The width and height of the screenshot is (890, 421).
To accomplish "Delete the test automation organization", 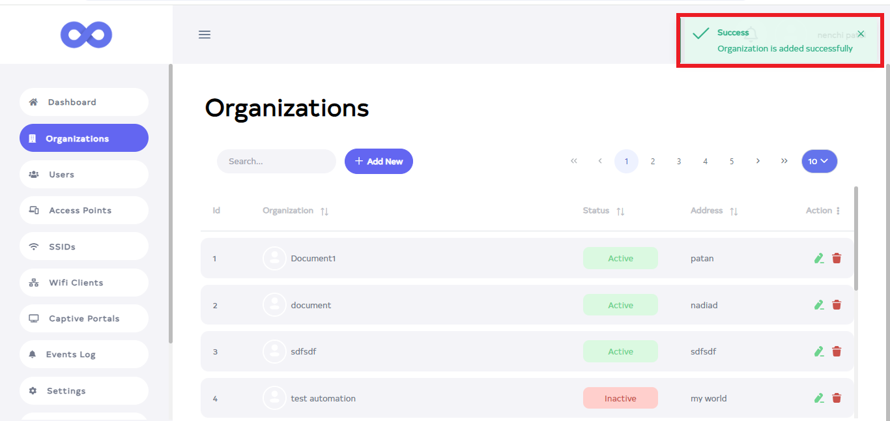I will pyautogui.click(x=837, y=398).
